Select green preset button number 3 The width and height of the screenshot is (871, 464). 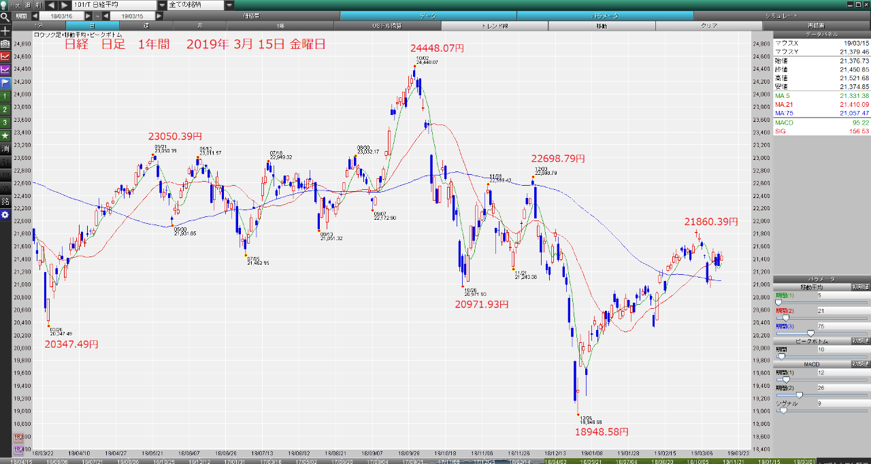5,122
